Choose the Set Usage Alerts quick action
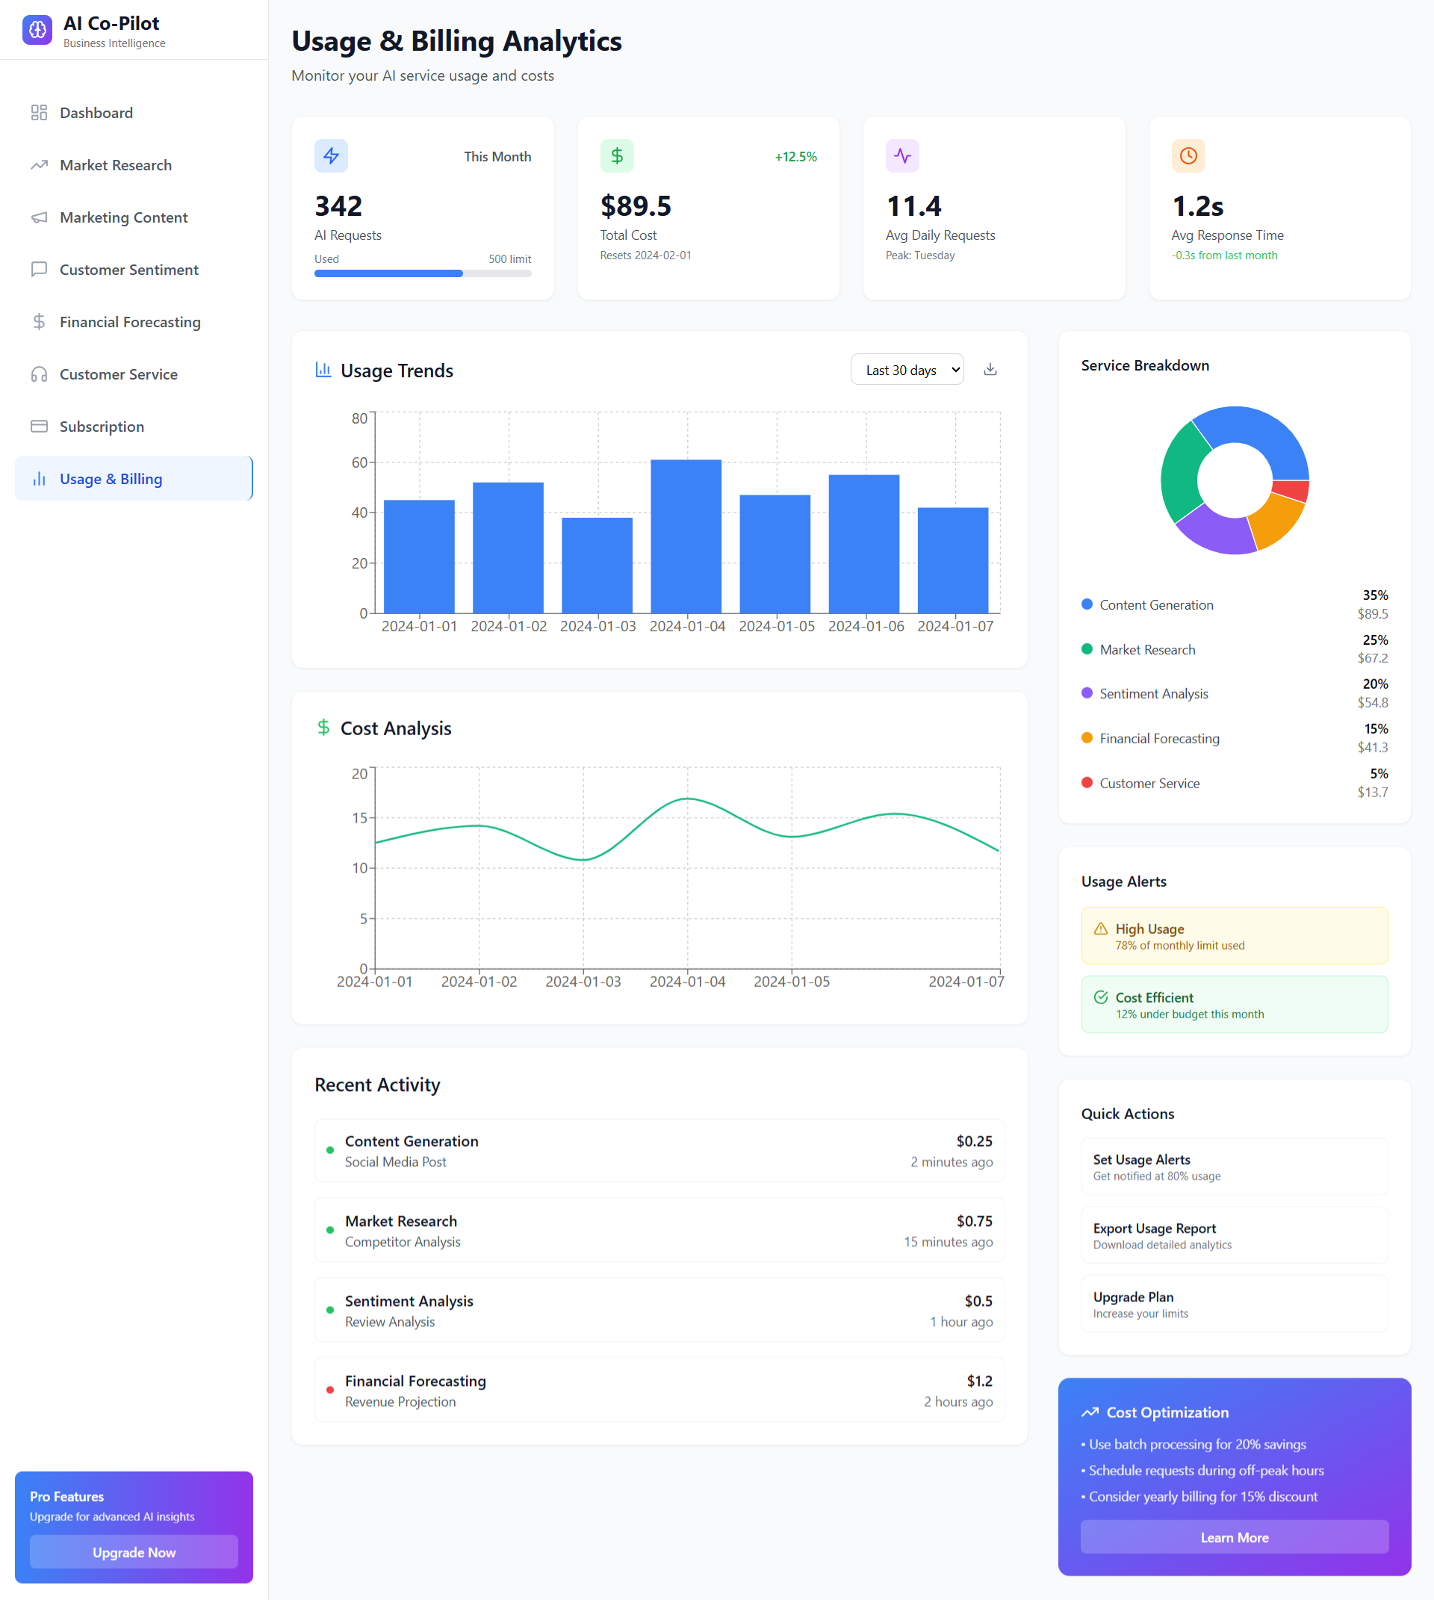The image size is (1434, 1601). click(x=1234, y=1168)
